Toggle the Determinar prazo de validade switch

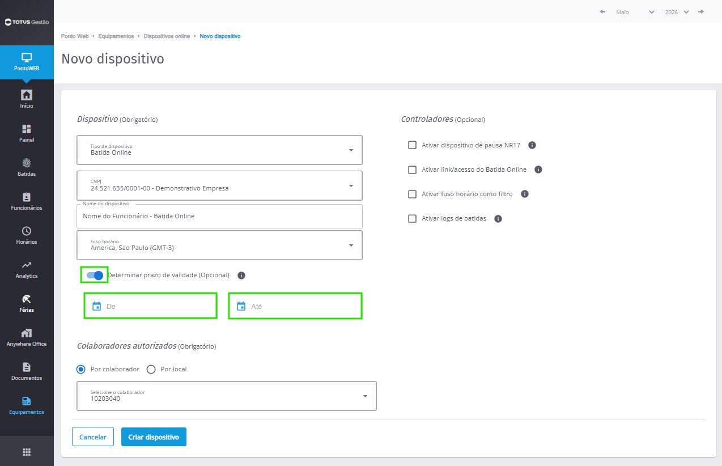[x=95, y=276]
